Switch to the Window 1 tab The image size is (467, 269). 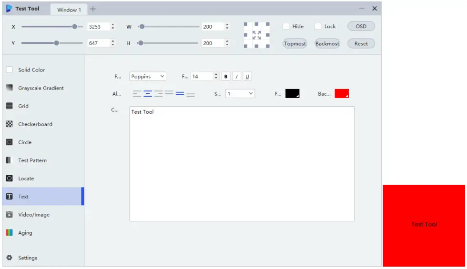pyautogui.click(x=69, y=10)
